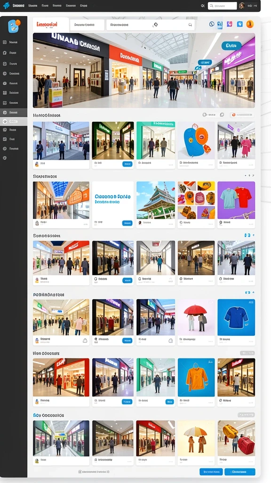Click the left blue button at the page bottom
The image size is (271, 483).
pos(211,472)
